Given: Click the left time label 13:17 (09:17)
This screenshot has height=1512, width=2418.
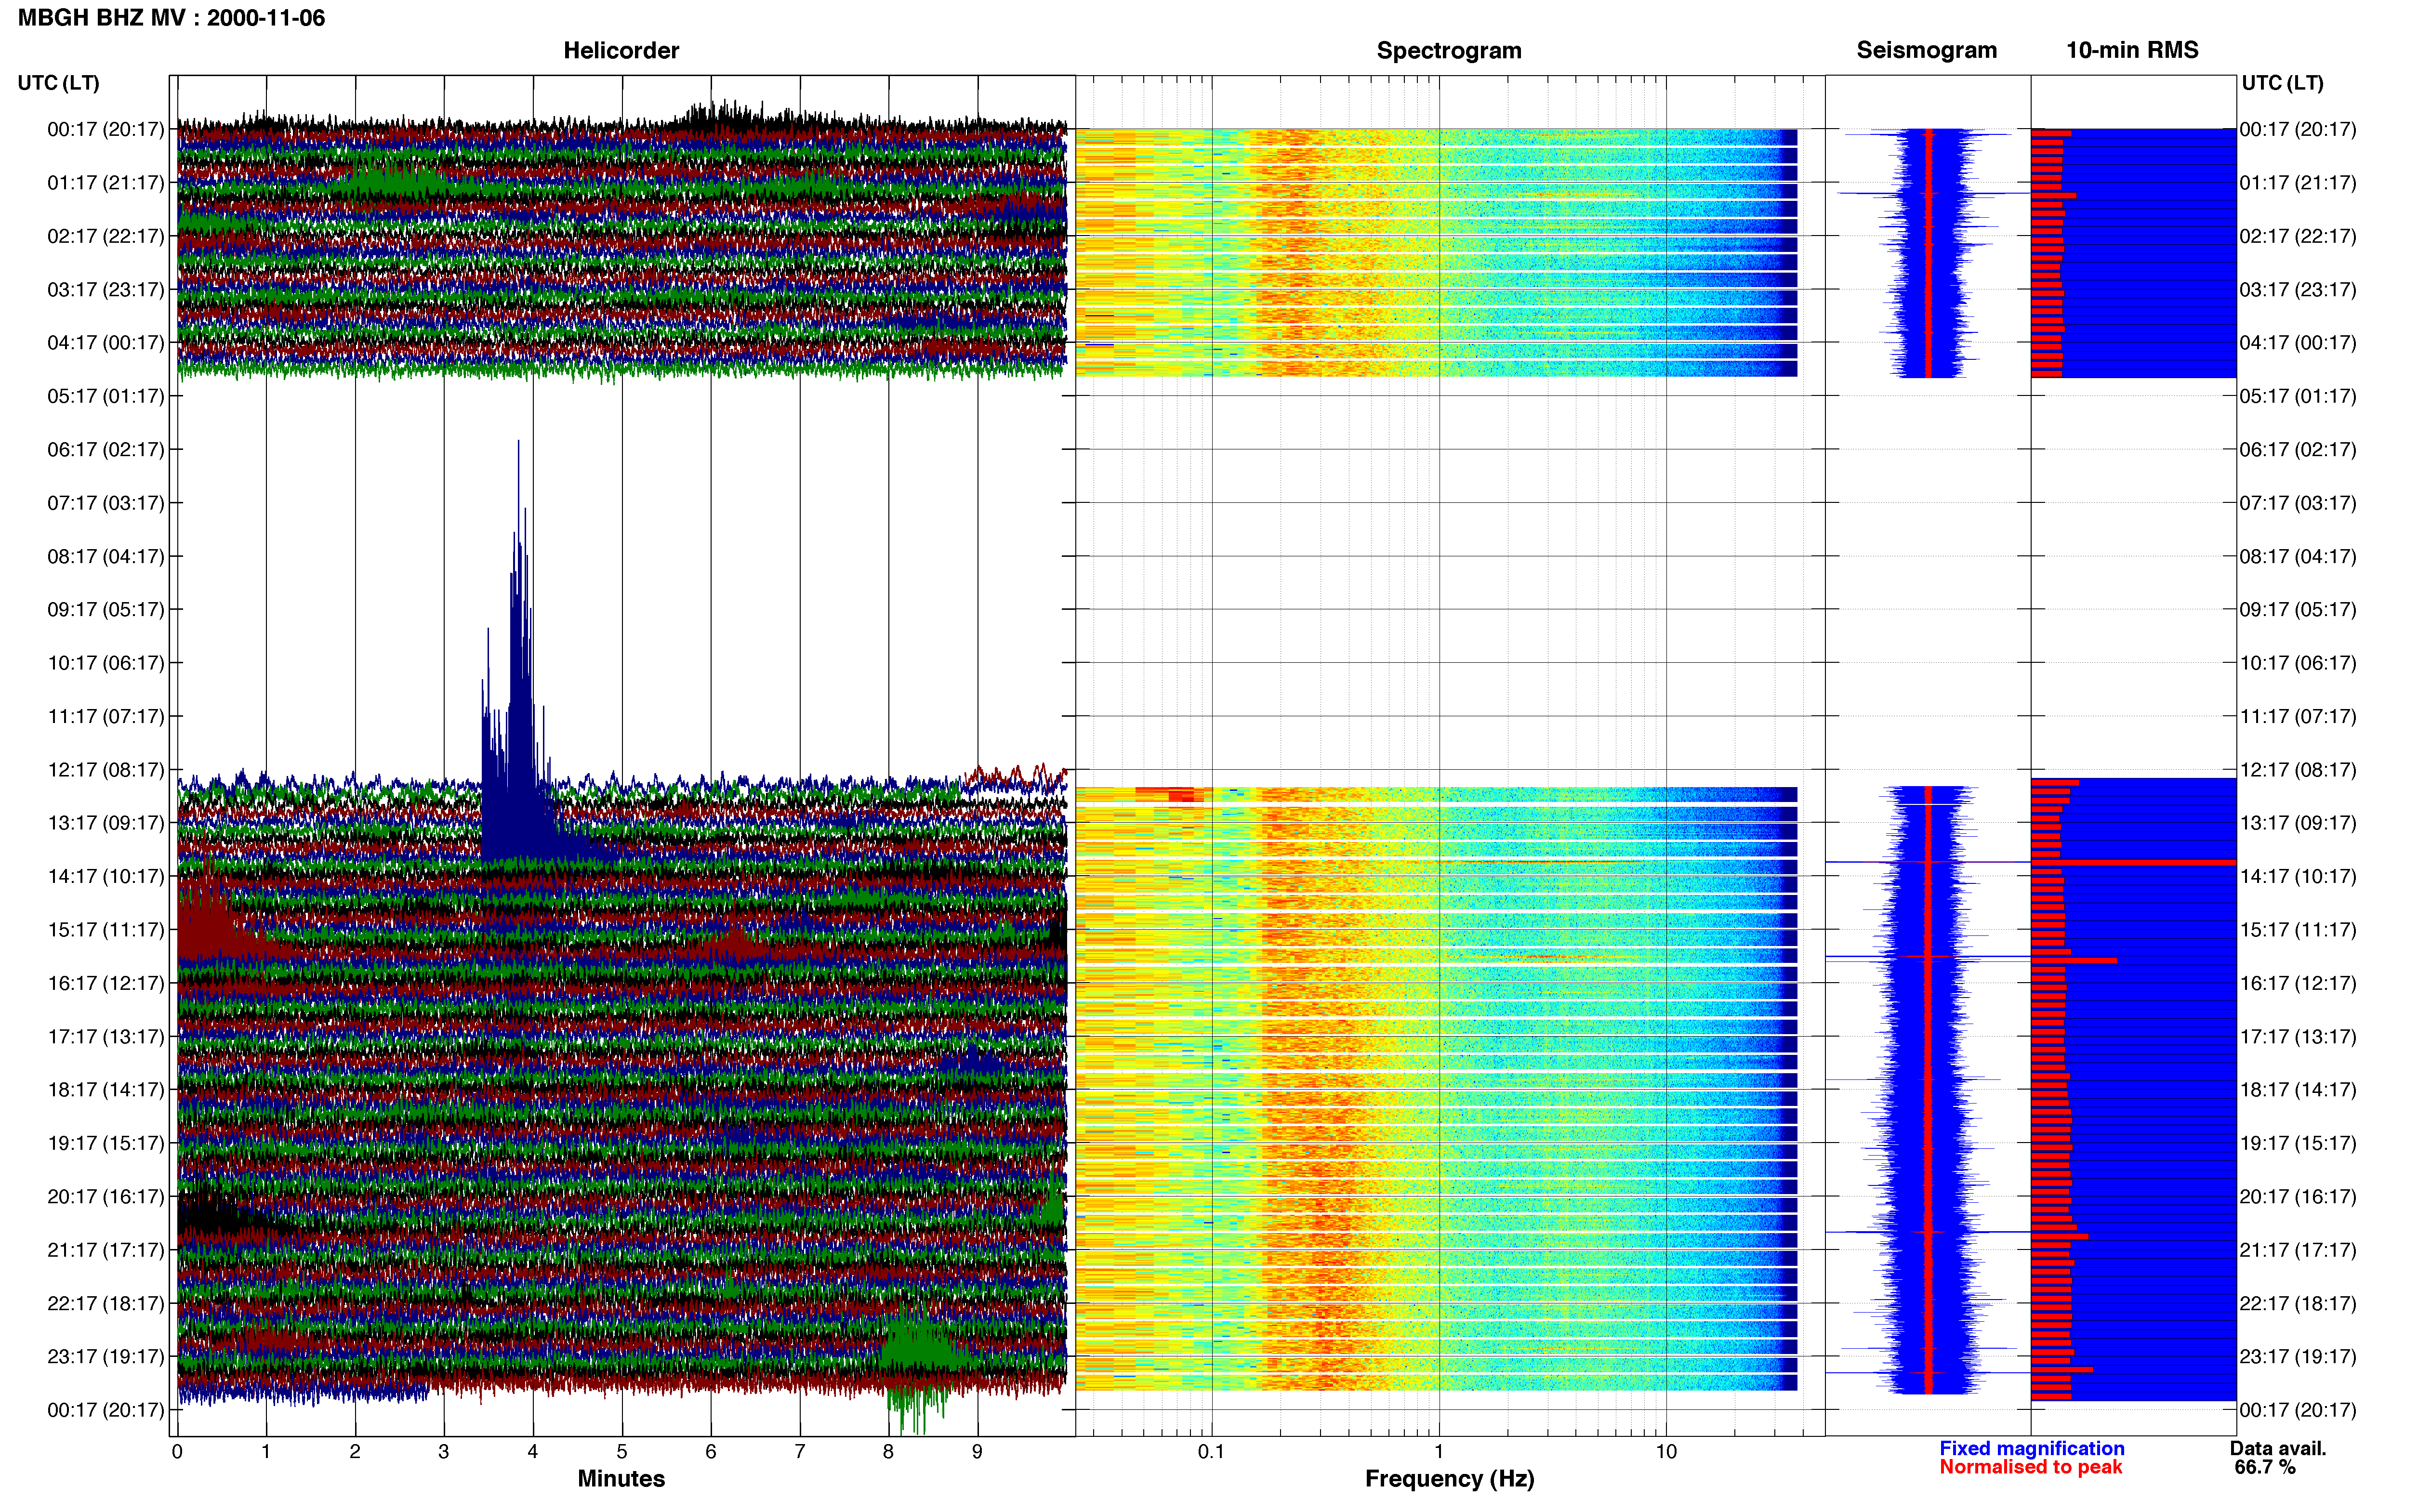Looking at the screenshot, I should (106, 823).
